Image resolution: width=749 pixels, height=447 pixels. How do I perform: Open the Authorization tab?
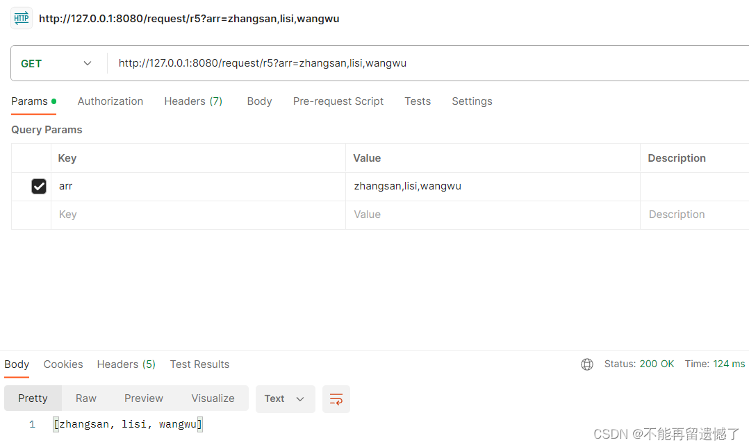coord(110,101)
